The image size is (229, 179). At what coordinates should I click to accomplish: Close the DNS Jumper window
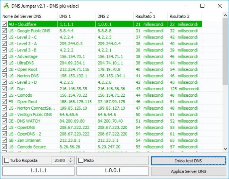click(x=220, y=6)
